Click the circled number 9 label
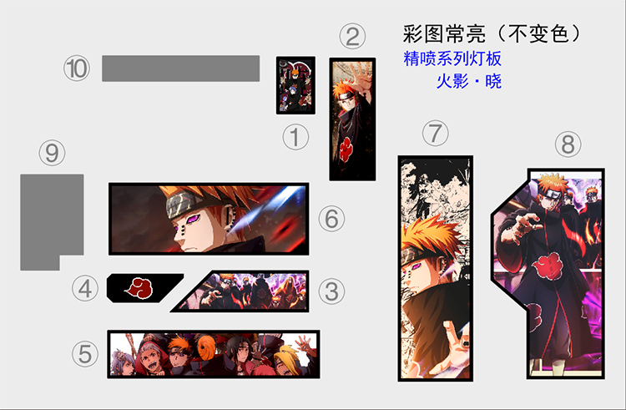This screenshot has width=626, height=410. click(x=52, y=153)
